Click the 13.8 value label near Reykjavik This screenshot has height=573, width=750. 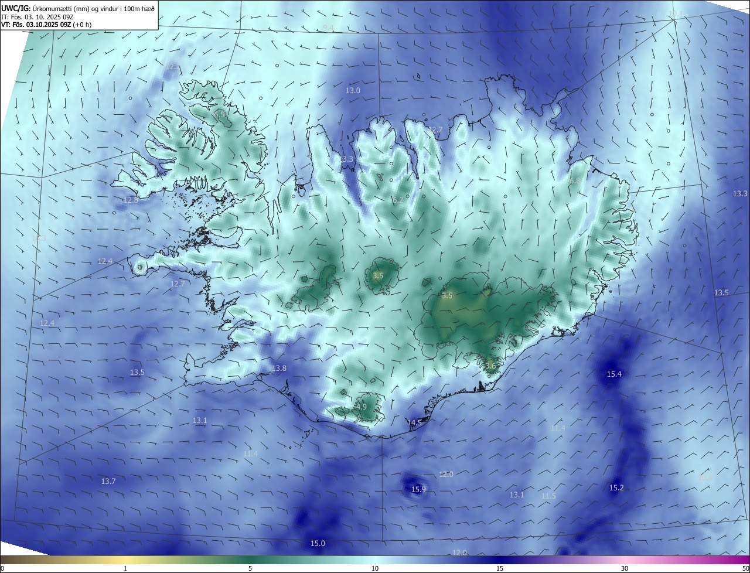(x=279, y=369)
